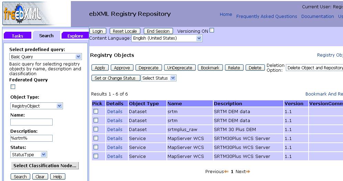Click in the Name input field
This screenshot has width=343, height=181.
coord(31,122)
